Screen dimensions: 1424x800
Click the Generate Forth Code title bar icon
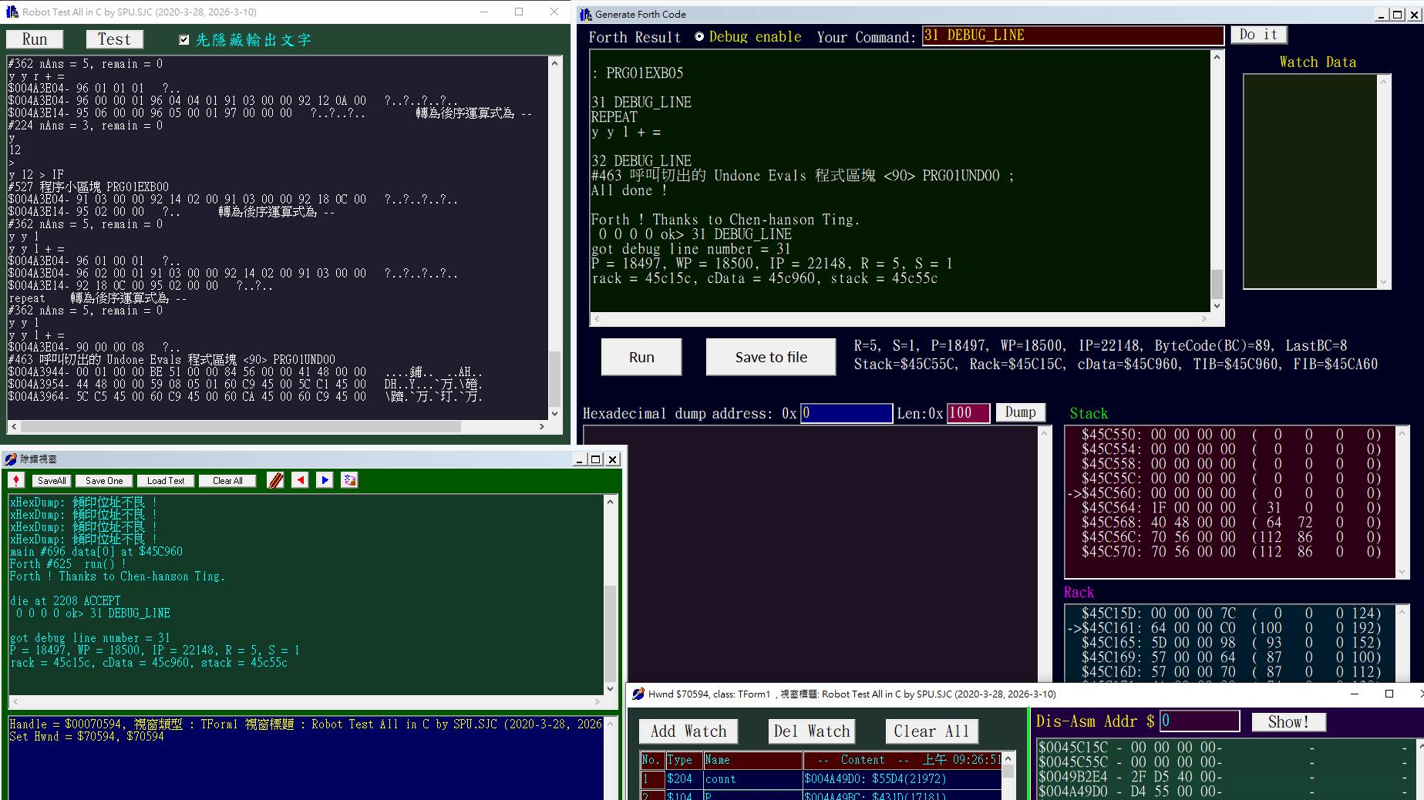[x=586, y=14]
